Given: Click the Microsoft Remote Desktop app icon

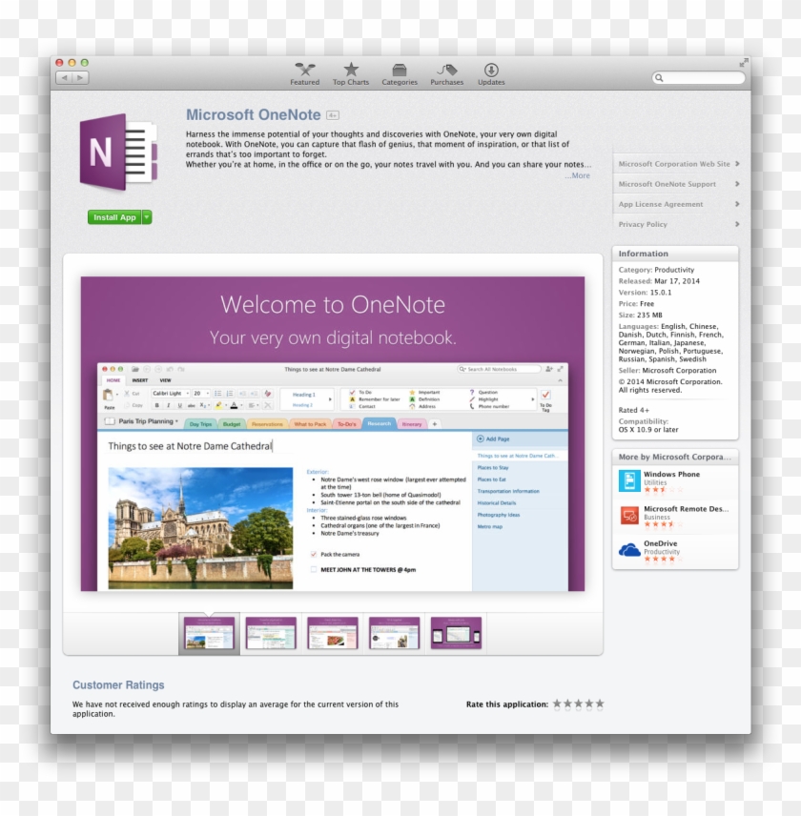Looking at the screenshot, I should [629, 516].
